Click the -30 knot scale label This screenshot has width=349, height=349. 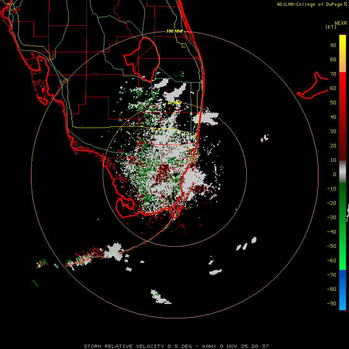[332, 218]
